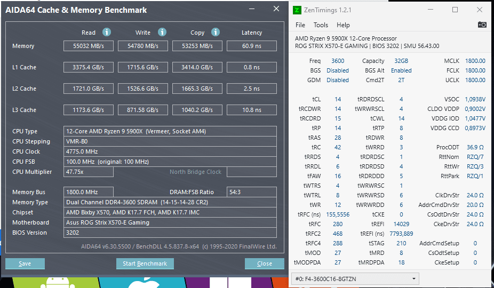Select L2 Cache Copy 1665.3 GB/s field
The width and height of the screenshot is (494, 288).
[x=197, y=89]
